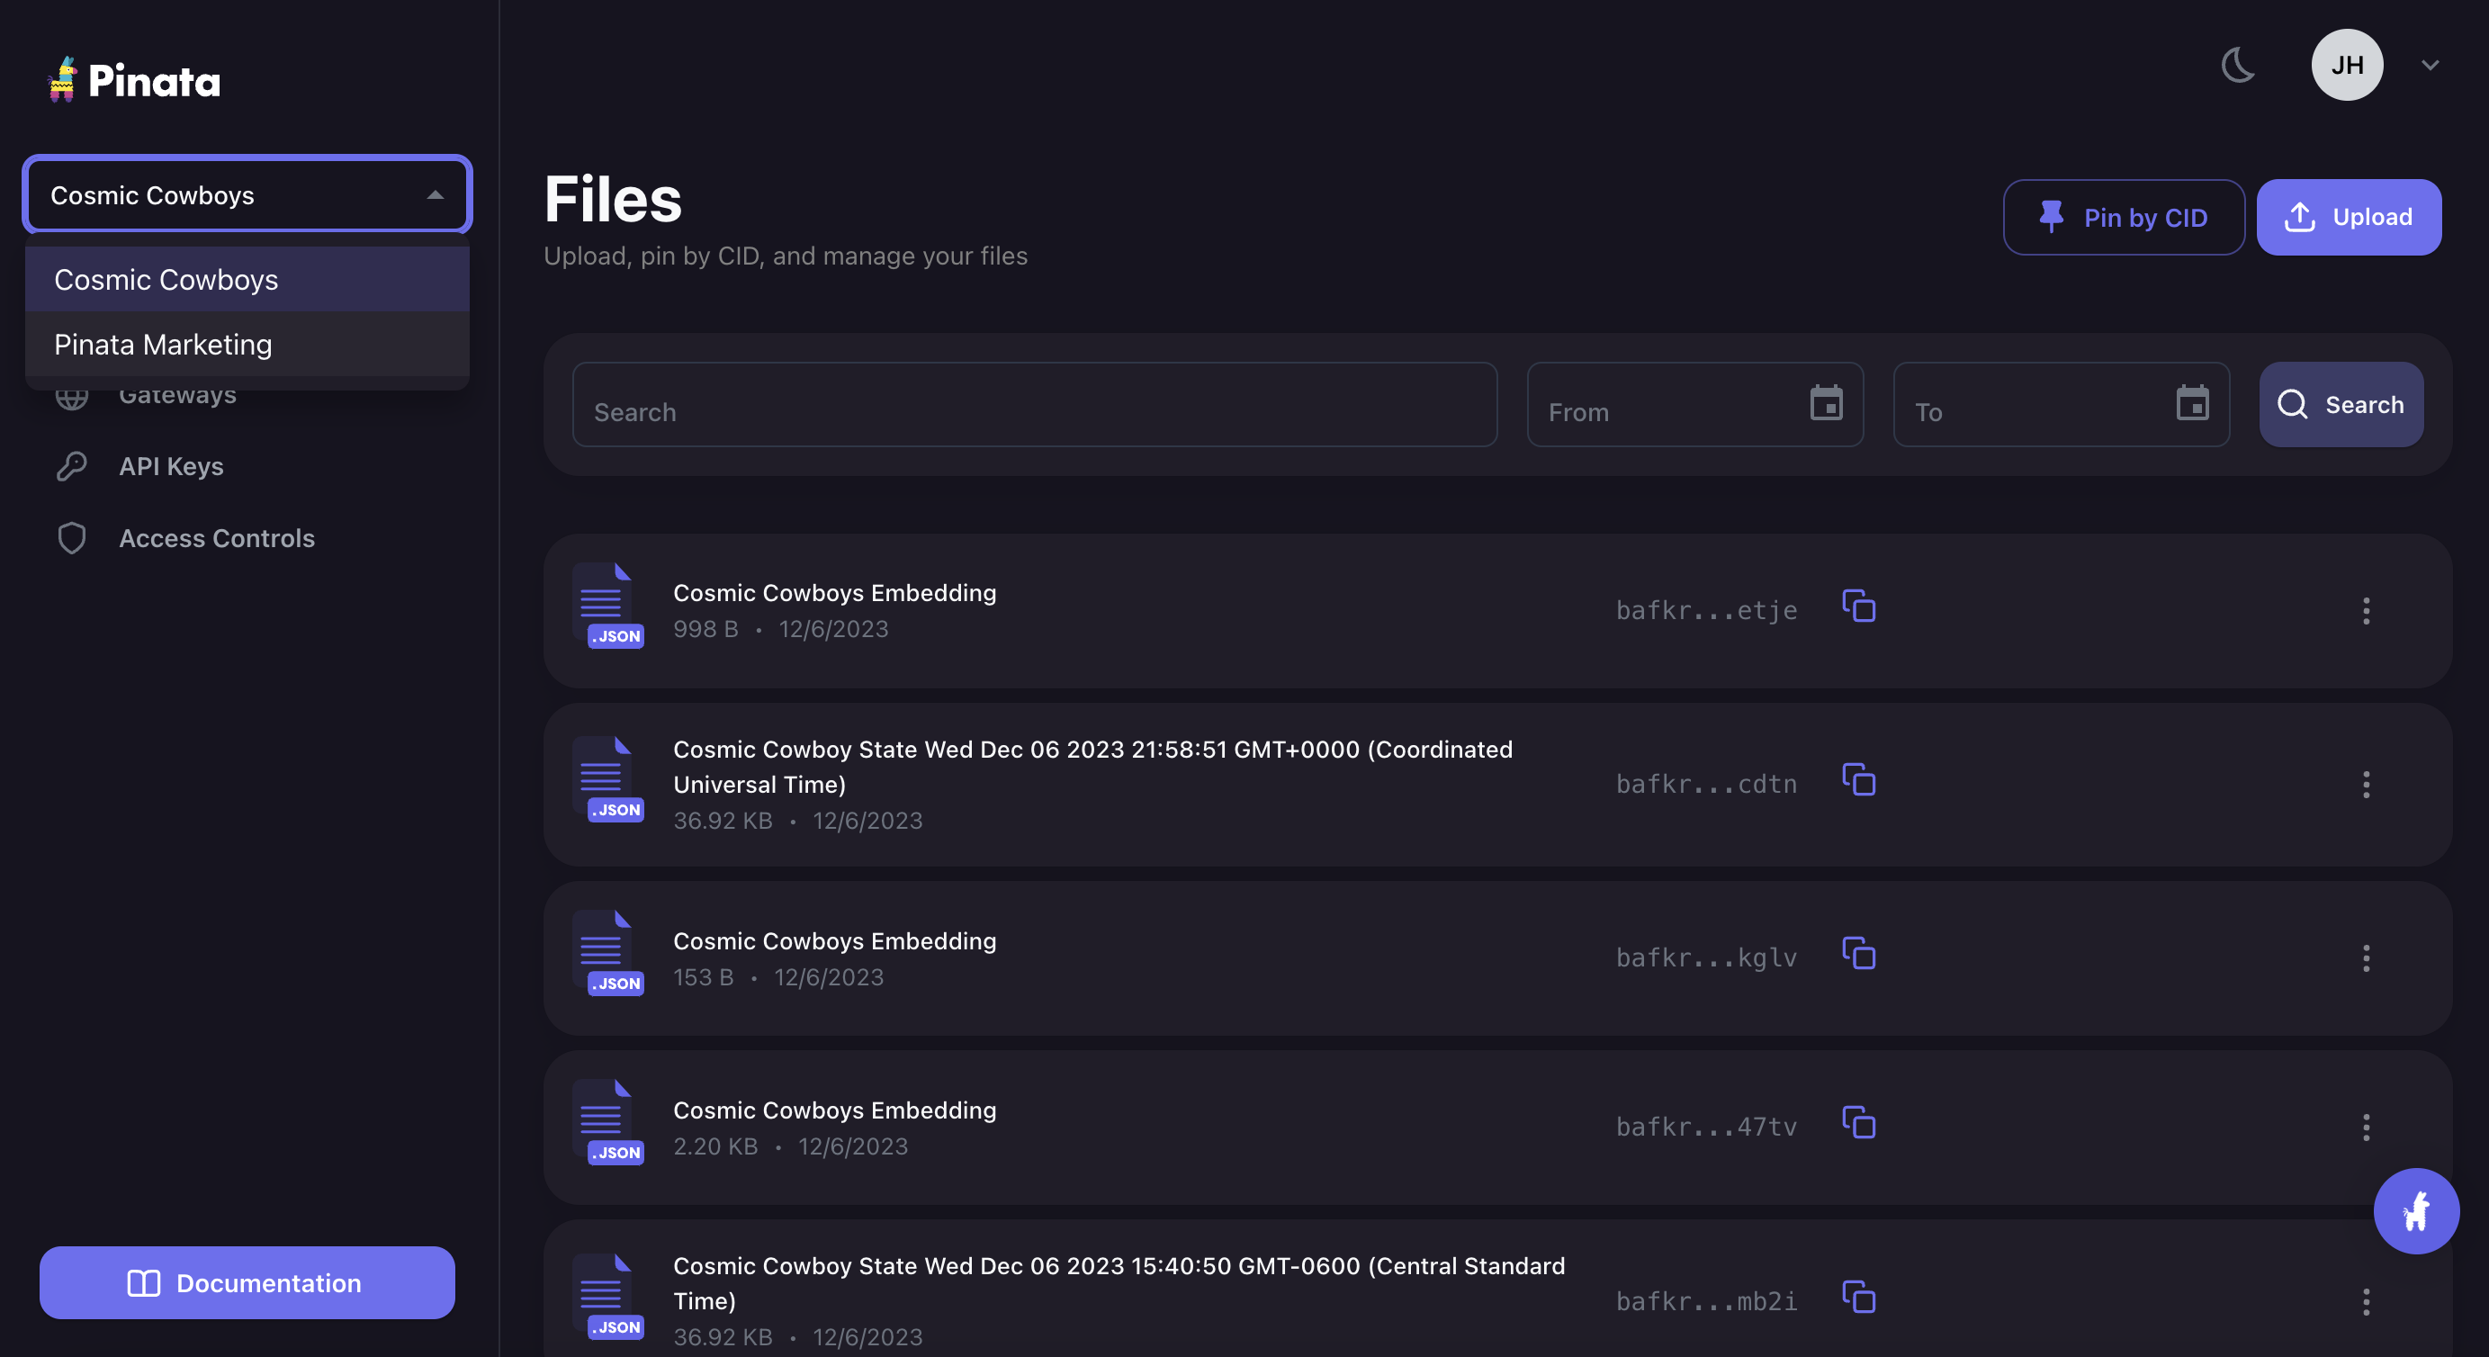Image resolution: width=2489 pixels, height=1357 pixels.
Task: Copy CID bafkr...kglv
Action: tap(1858, 953)
